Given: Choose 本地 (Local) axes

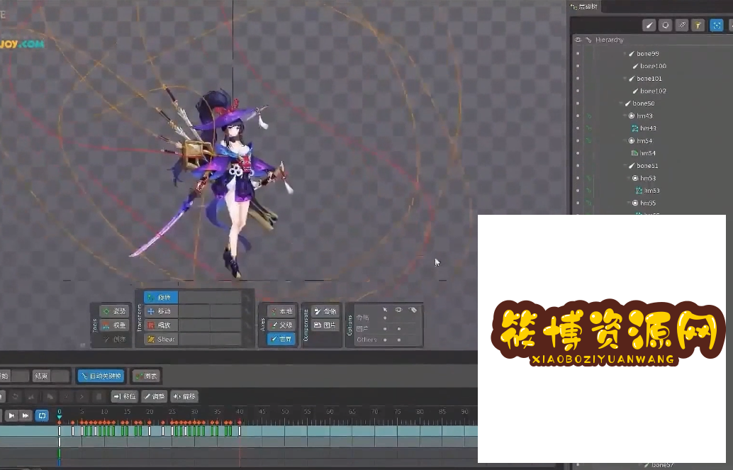Looking at the screenshot, I should (x=281, y=311).
